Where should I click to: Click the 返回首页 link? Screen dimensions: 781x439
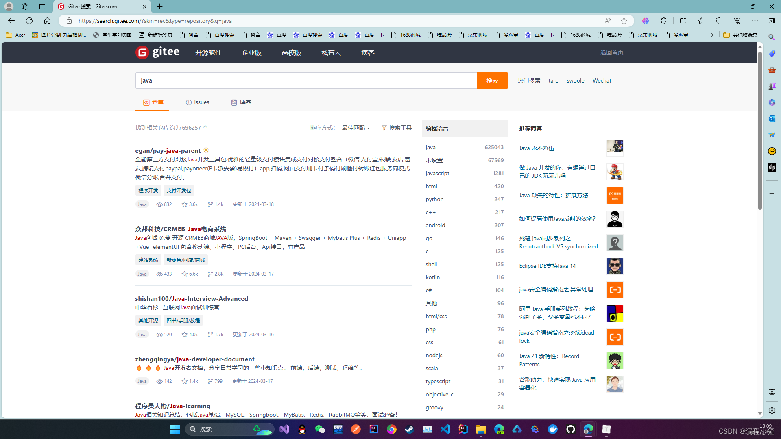tap(612, 52)
